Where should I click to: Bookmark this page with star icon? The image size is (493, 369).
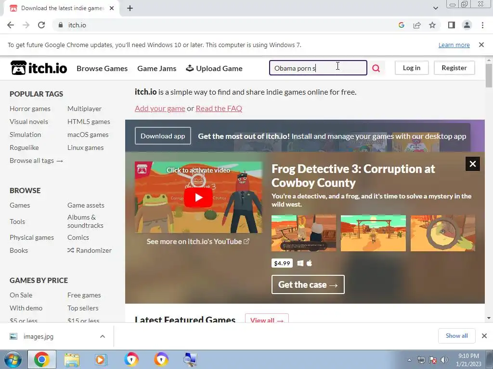pos(432,25)
